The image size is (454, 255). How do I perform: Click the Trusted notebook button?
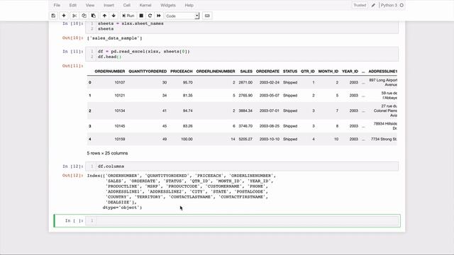point(360,5)
